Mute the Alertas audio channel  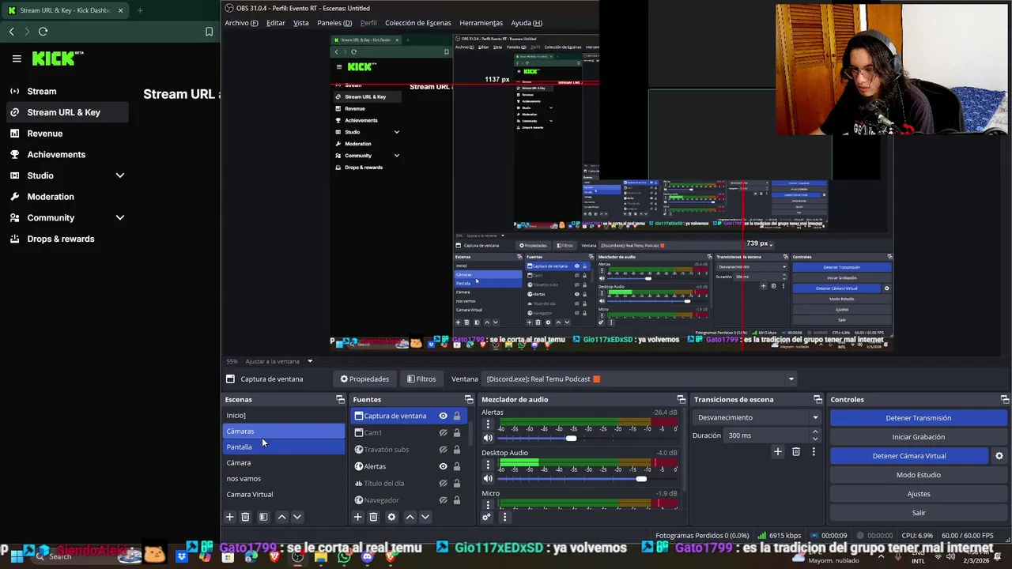coord(488,438)
